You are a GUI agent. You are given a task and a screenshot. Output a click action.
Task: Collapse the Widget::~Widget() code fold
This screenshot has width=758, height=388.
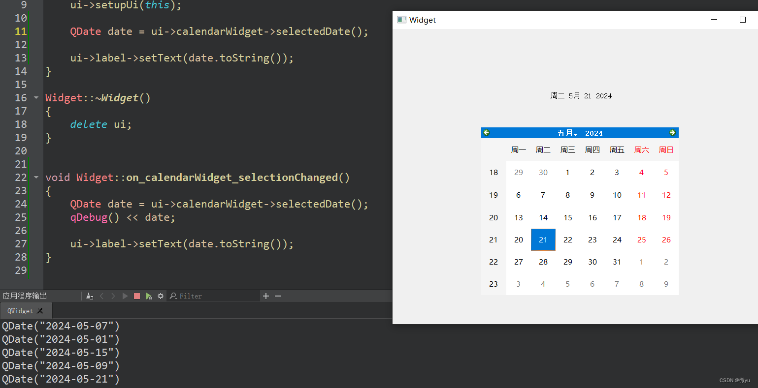[36, 98]
